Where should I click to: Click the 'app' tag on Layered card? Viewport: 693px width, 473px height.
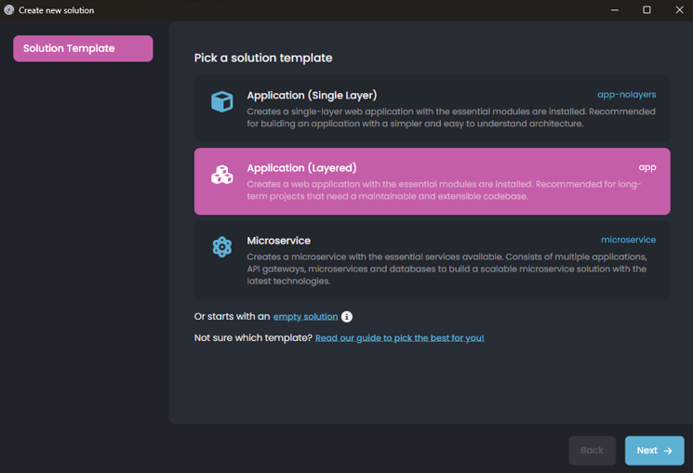(647, 167)
